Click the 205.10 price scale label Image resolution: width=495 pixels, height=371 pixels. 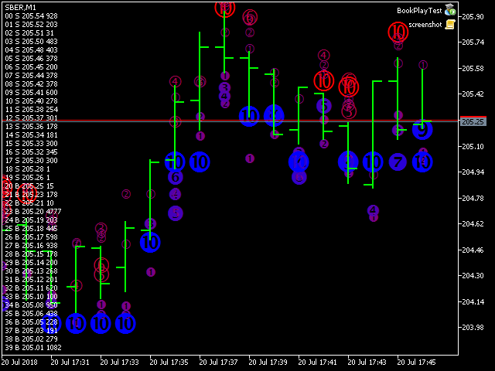(473, 147)
